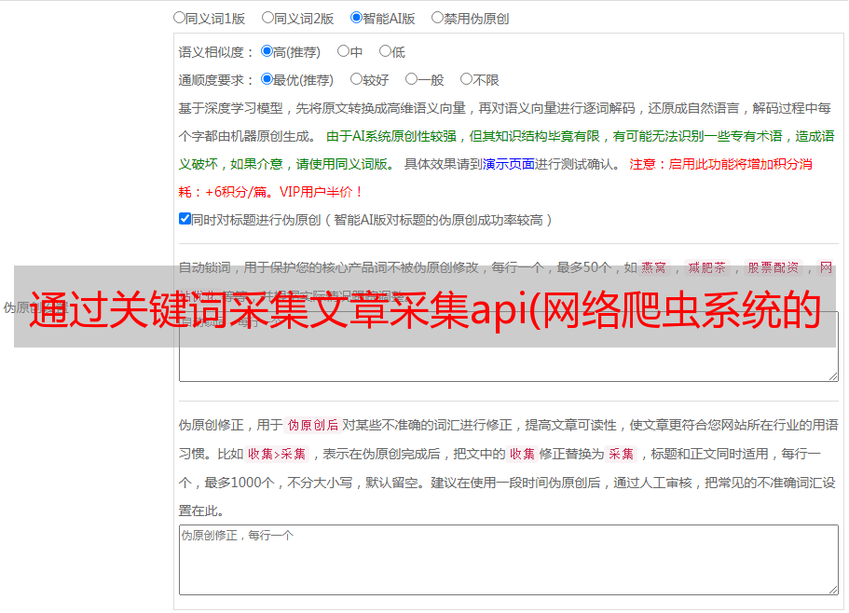This screenshot has height=613, width=849.
Task: Click into the 伪原创修正 textarea
Action: tap(509, 560)
